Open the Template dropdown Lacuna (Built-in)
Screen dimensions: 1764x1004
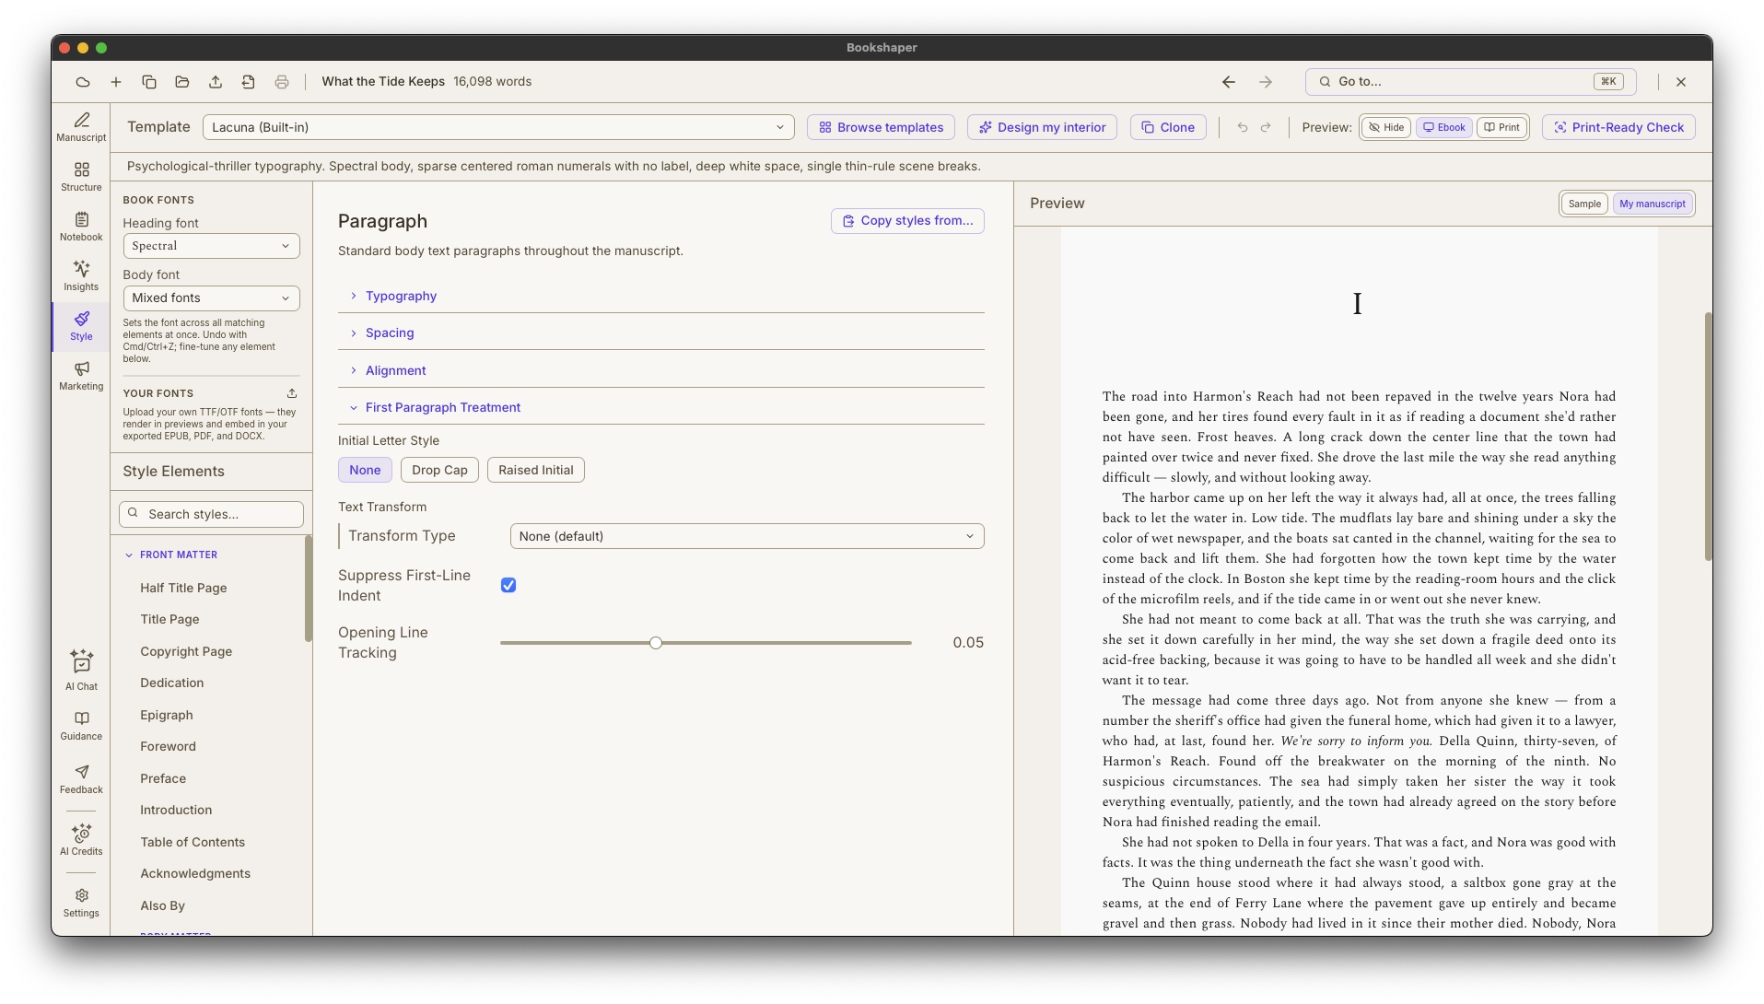pyautogui.click(x=498, y=127)
